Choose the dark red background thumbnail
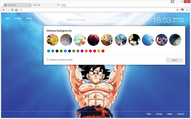 pos(93,40)
